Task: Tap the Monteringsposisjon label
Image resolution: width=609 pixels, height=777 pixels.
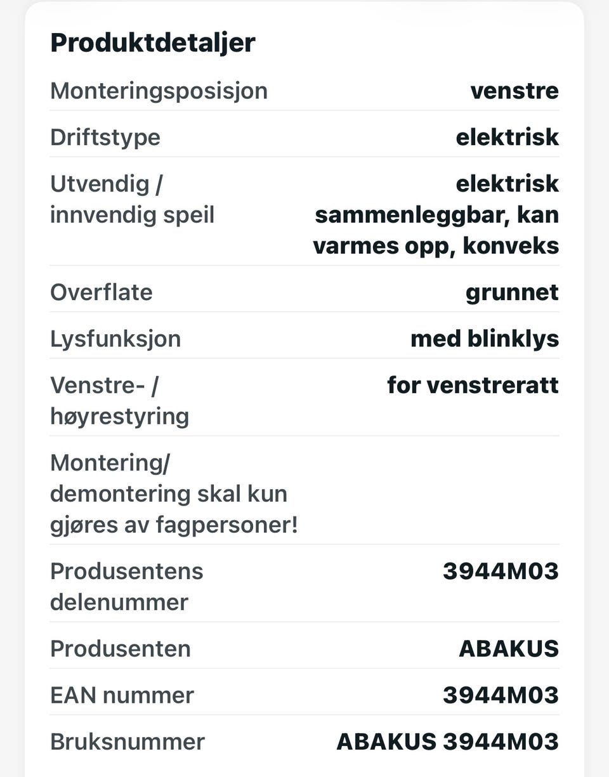Action: [159, 91]
